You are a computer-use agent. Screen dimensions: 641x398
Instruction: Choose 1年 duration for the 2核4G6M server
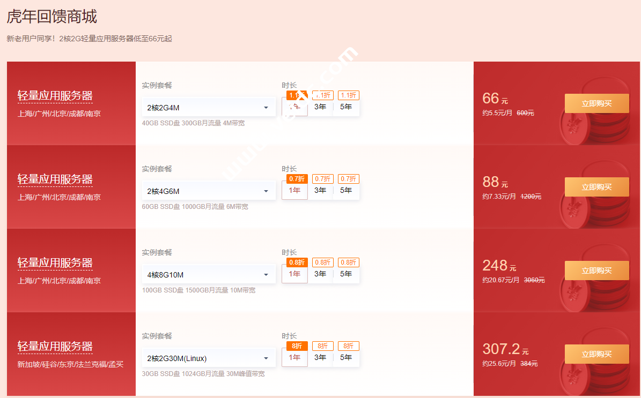(294, 190)
